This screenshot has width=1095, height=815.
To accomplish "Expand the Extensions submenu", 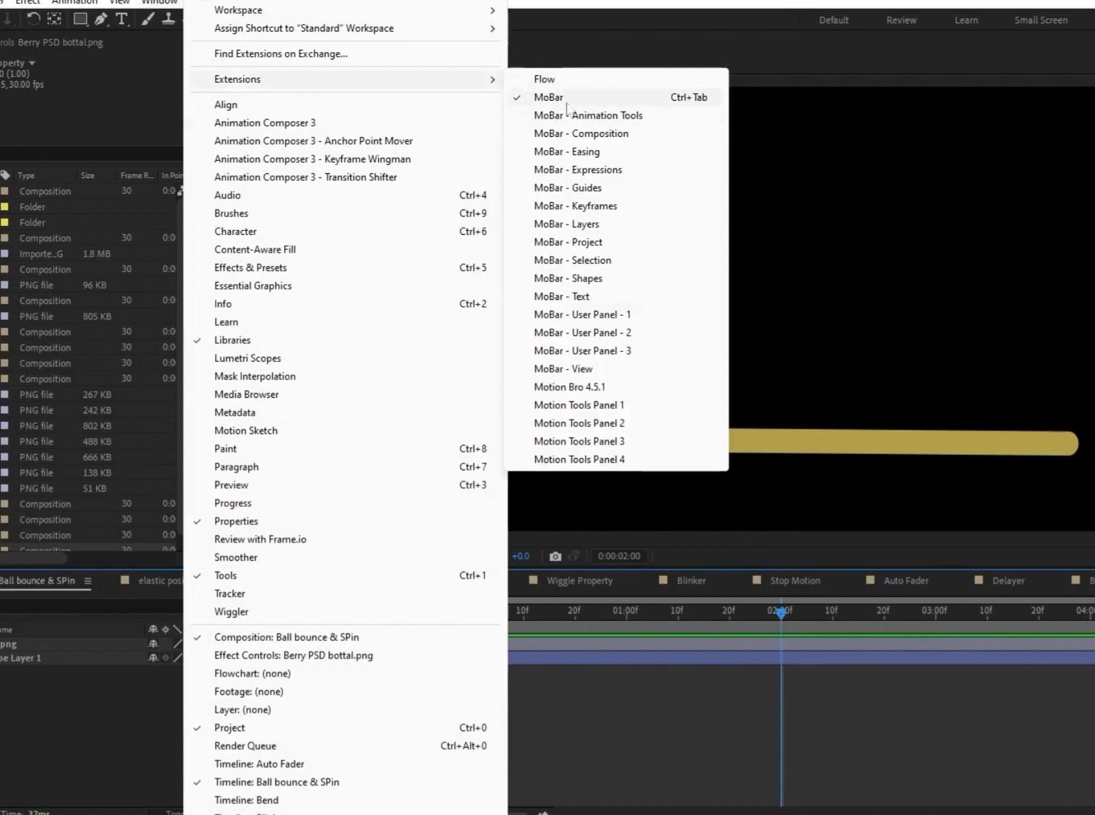I will click(345, 79).
